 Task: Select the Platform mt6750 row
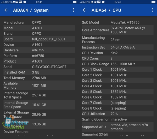click(x=39, y=56)
